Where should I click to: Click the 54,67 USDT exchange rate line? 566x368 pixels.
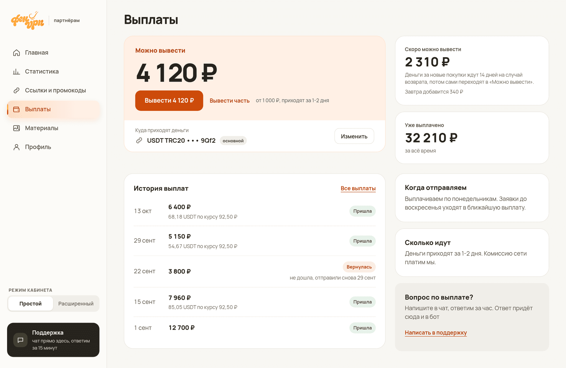pyautogui.click(x=203, y=246)
